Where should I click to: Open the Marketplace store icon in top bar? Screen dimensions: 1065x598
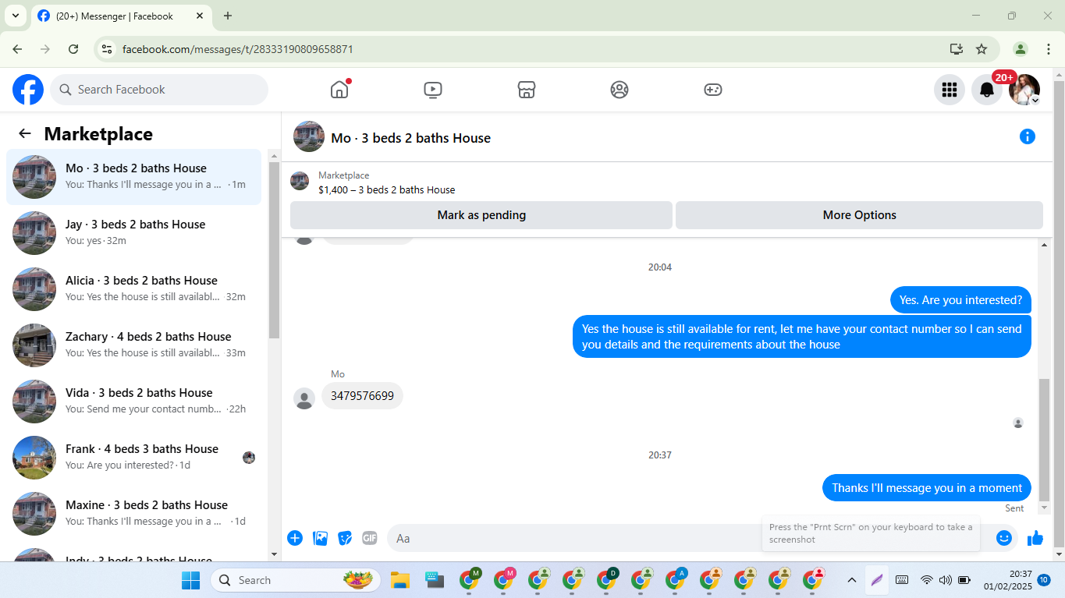(527, 90)
